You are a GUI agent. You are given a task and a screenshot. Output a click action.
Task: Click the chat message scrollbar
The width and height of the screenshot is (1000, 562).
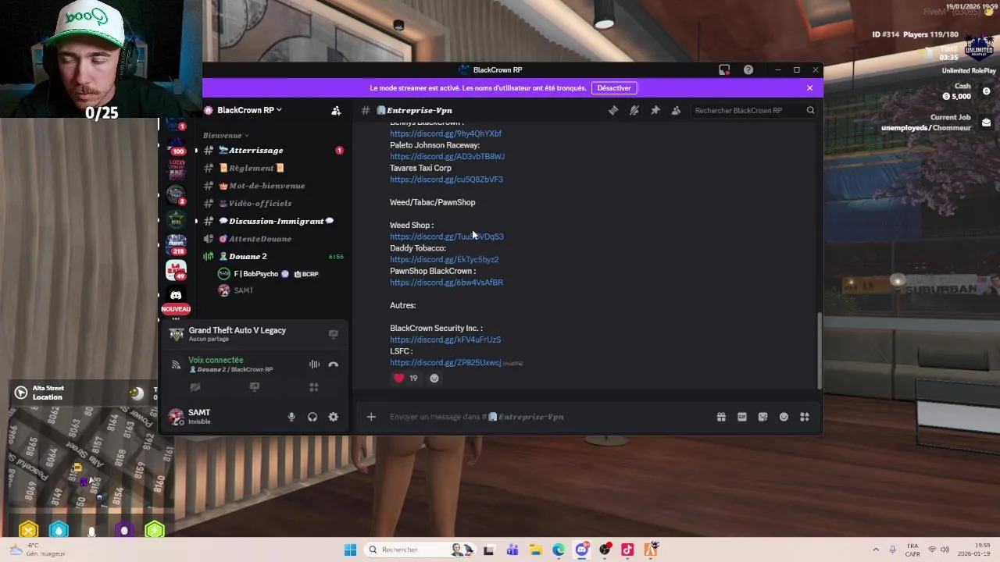coord(819,350)
